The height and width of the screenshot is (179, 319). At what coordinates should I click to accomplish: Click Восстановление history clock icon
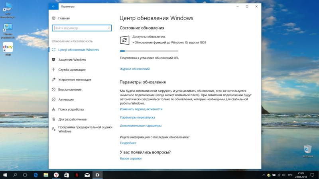(x=53, y=89)
